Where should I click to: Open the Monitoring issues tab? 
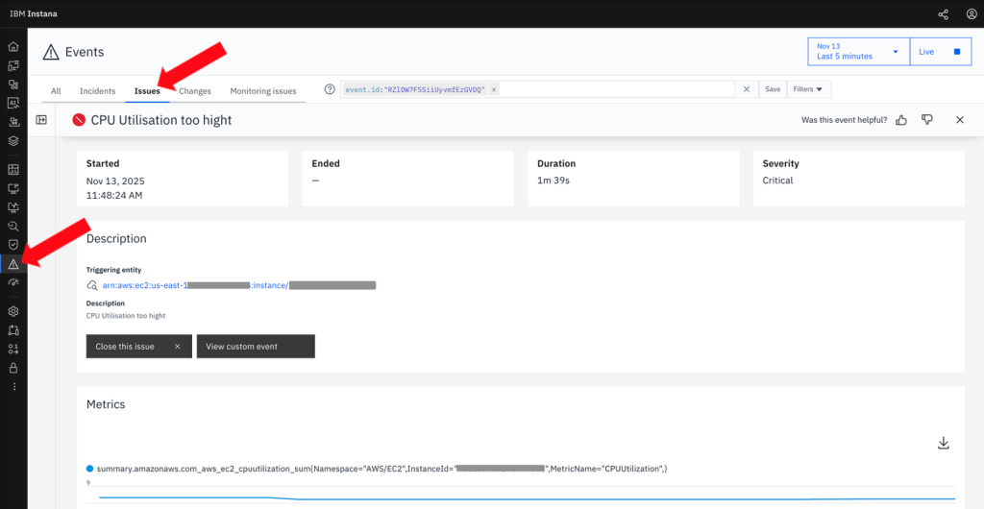click(x=263, y=91)
